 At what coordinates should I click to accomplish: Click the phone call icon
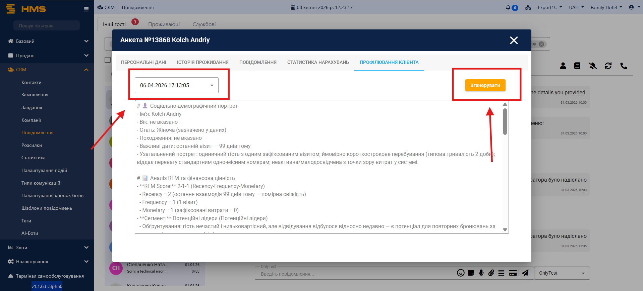coord(624,66)
